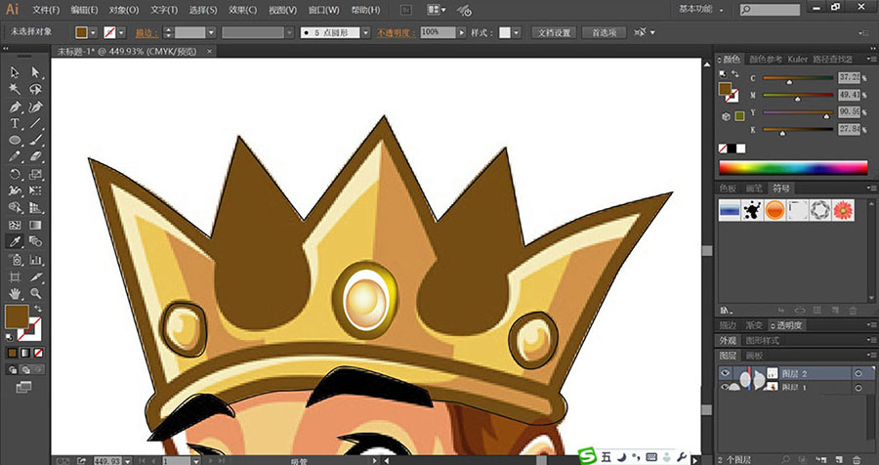
Task: Open the zoom level 449.93 dropdown
Action: click(128, 460)
